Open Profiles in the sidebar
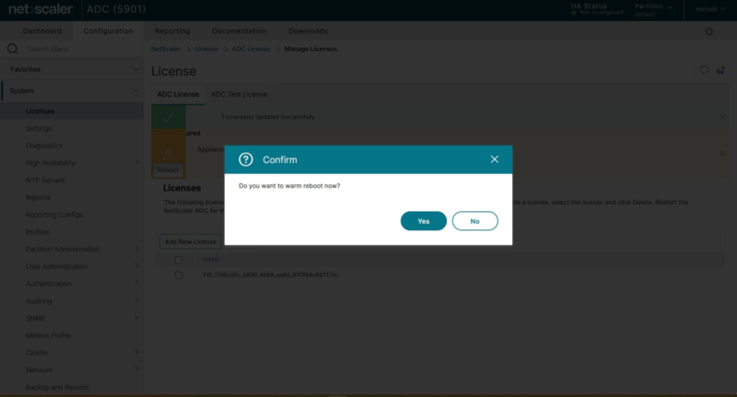Viewport: 737px width, 397px height. tap(38, 232)
